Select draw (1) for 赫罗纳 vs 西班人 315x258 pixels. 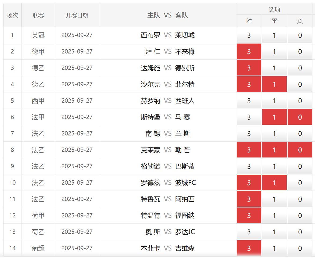[x=274, y=101]
